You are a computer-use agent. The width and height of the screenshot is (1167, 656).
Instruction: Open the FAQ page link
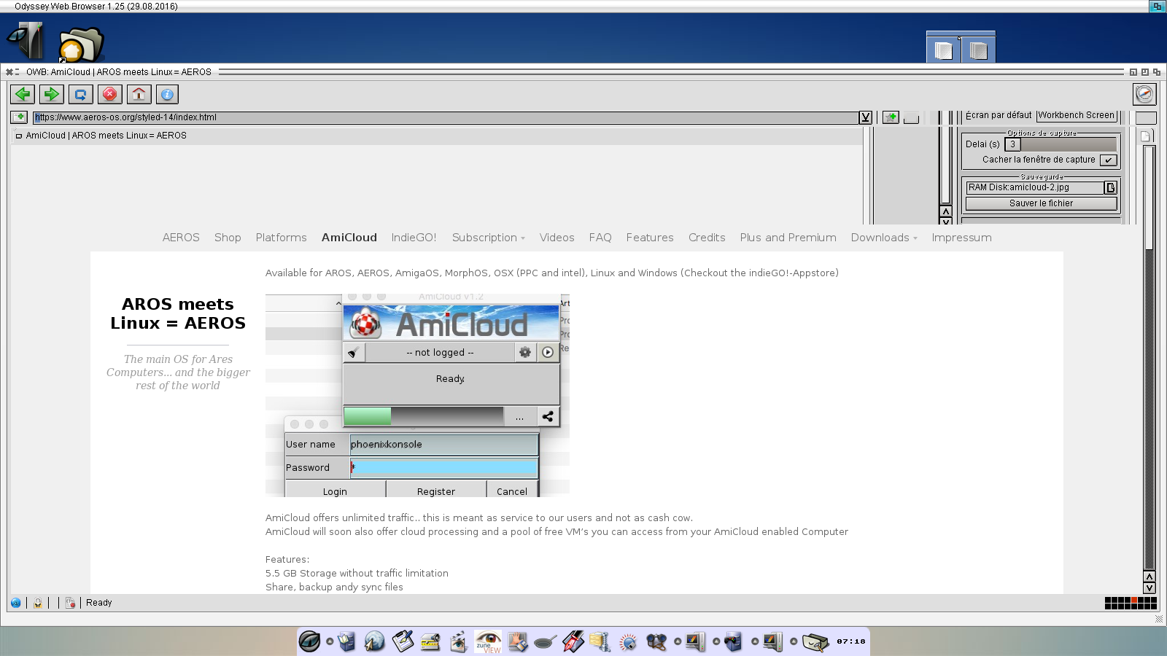600,238
